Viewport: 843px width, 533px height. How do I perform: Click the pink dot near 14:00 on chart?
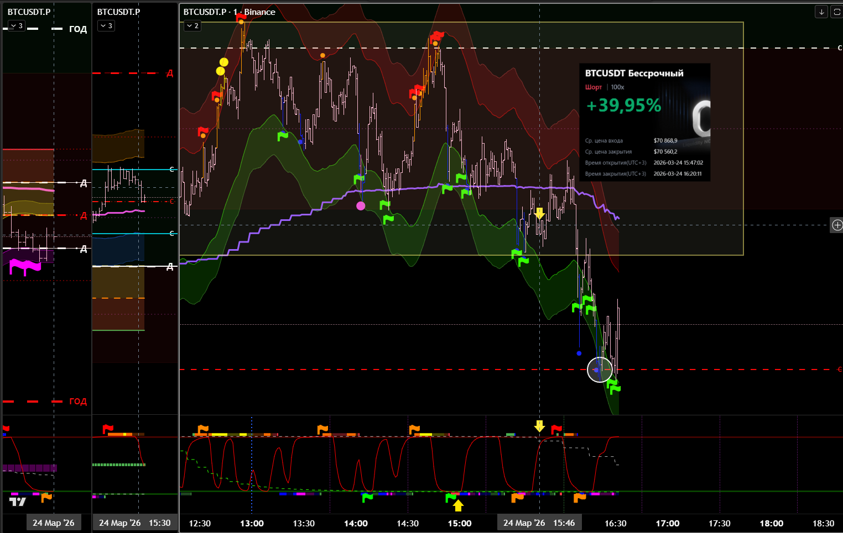point(361,206)
